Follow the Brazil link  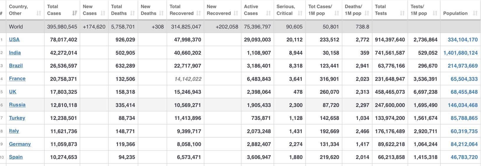click(x=16, y=66)
